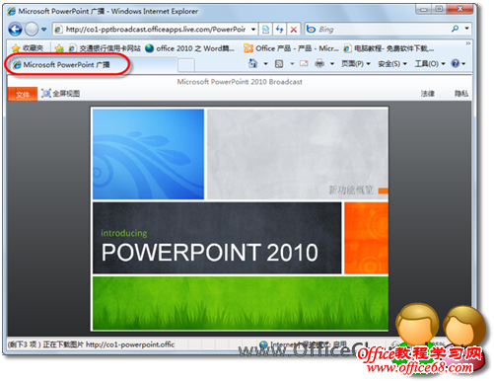
Task: Click the green introducing text on slide
Action: pyautogui.click(x=124, y=233)
